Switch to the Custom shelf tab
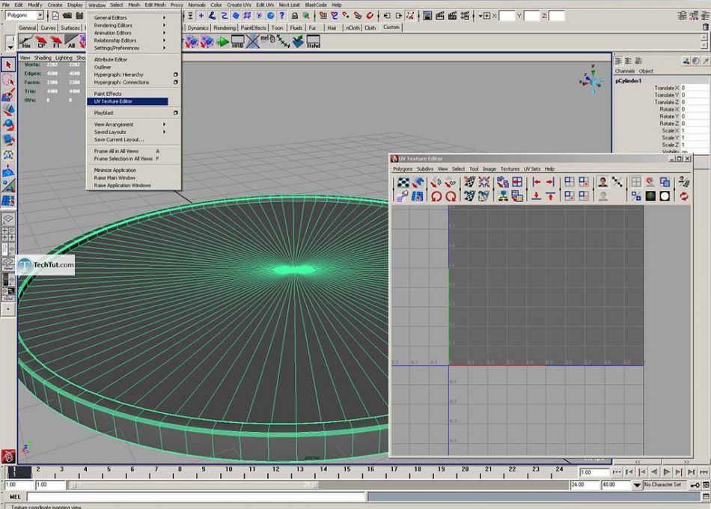Viewport: 711px width, 509px height. [391, 27]
